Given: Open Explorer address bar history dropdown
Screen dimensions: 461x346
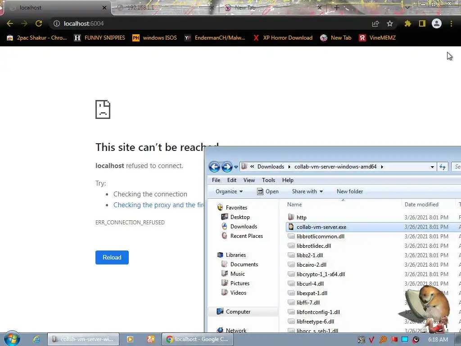Looking at the screenshot, I should click(x=432, y=167).
